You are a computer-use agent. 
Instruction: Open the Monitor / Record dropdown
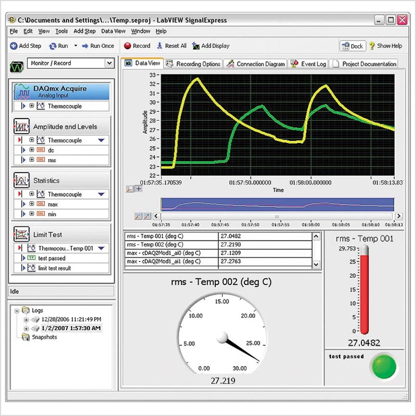point(110,63)
